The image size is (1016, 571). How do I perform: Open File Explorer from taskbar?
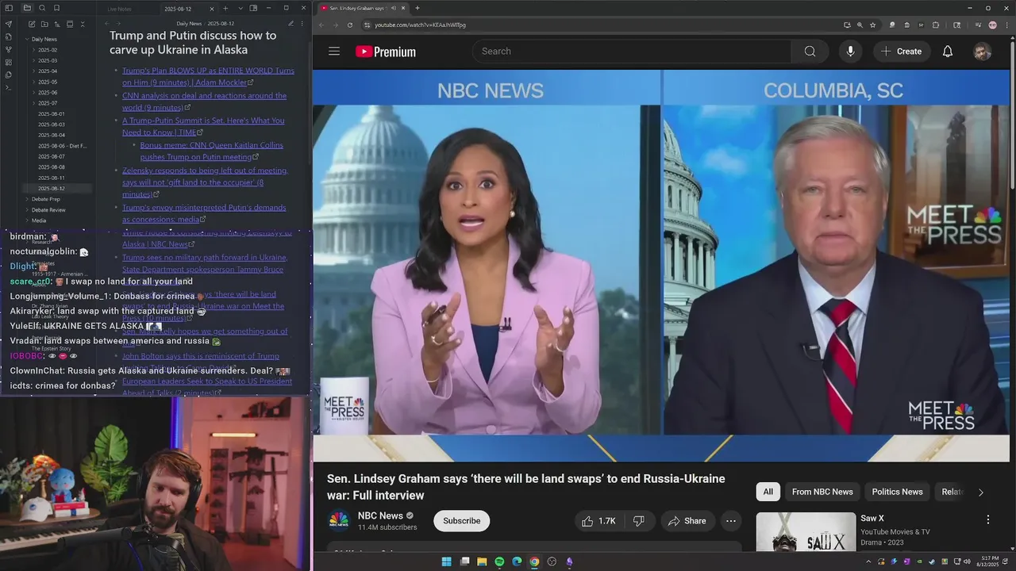[x=482, y=561]
